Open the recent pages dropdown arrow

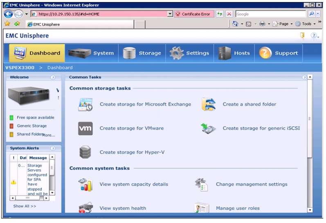pyautogui.click(x=27, y=14)
